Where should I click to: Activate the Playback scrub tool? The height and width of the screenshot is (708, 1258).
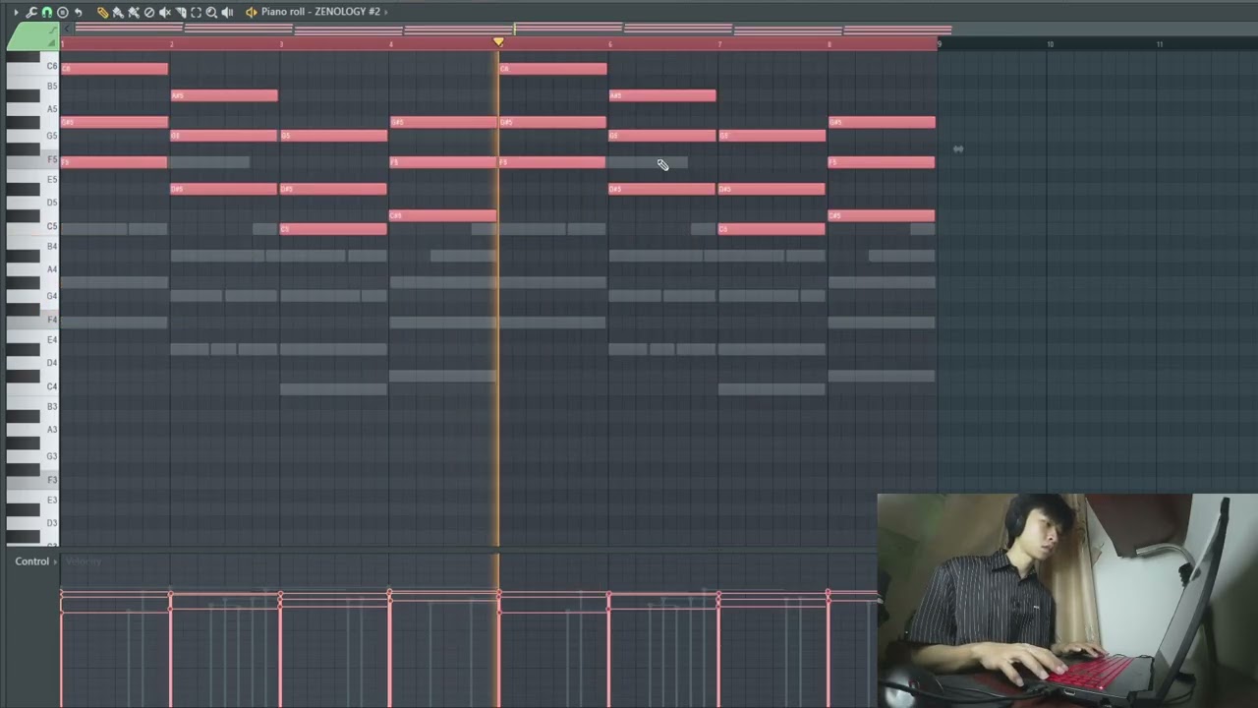click(227, 13)
